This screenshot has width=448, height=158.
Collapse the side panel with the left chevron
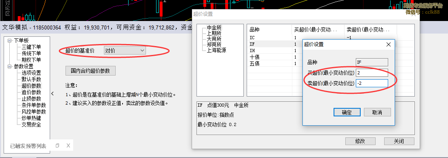(53, 93)
